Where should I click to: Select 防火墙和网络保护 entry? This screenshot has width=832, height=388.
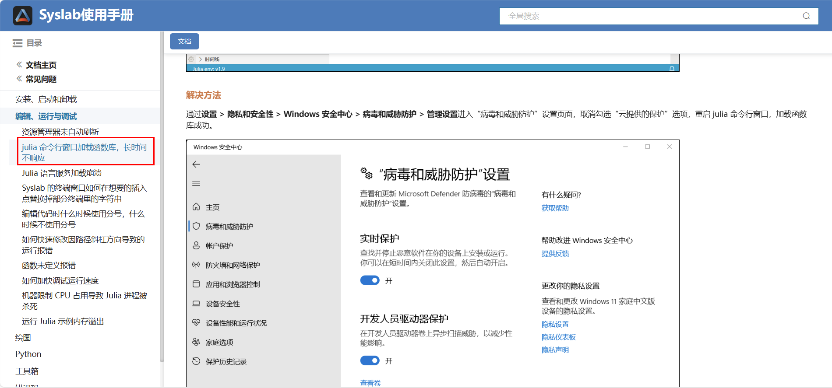233,265
